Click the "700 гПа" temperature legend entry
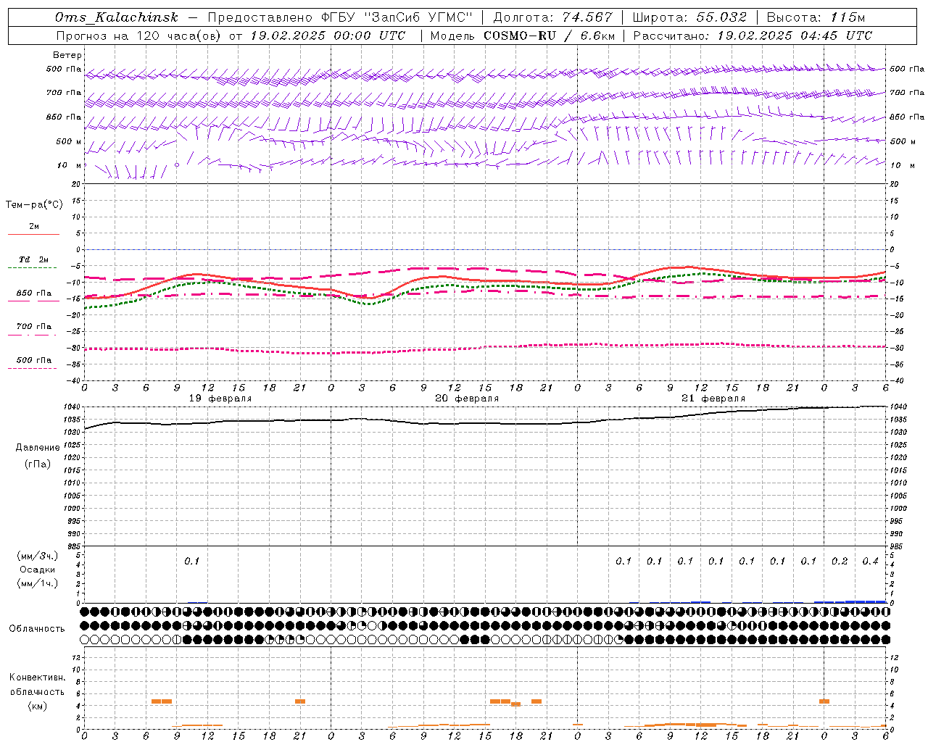 (x=34, y=327)
